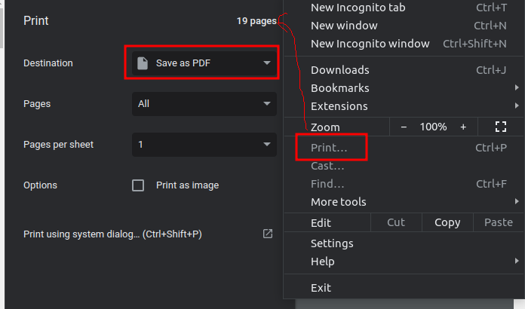Viewport: 525px width, 309px height.
Task: Expand Bookmarks submenu arrow
Action: pos(517,87)
